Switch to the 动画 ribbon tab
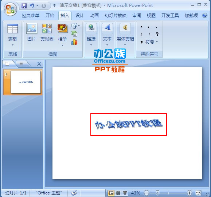This screenshot has height=197, width=211. coord(94,15)
